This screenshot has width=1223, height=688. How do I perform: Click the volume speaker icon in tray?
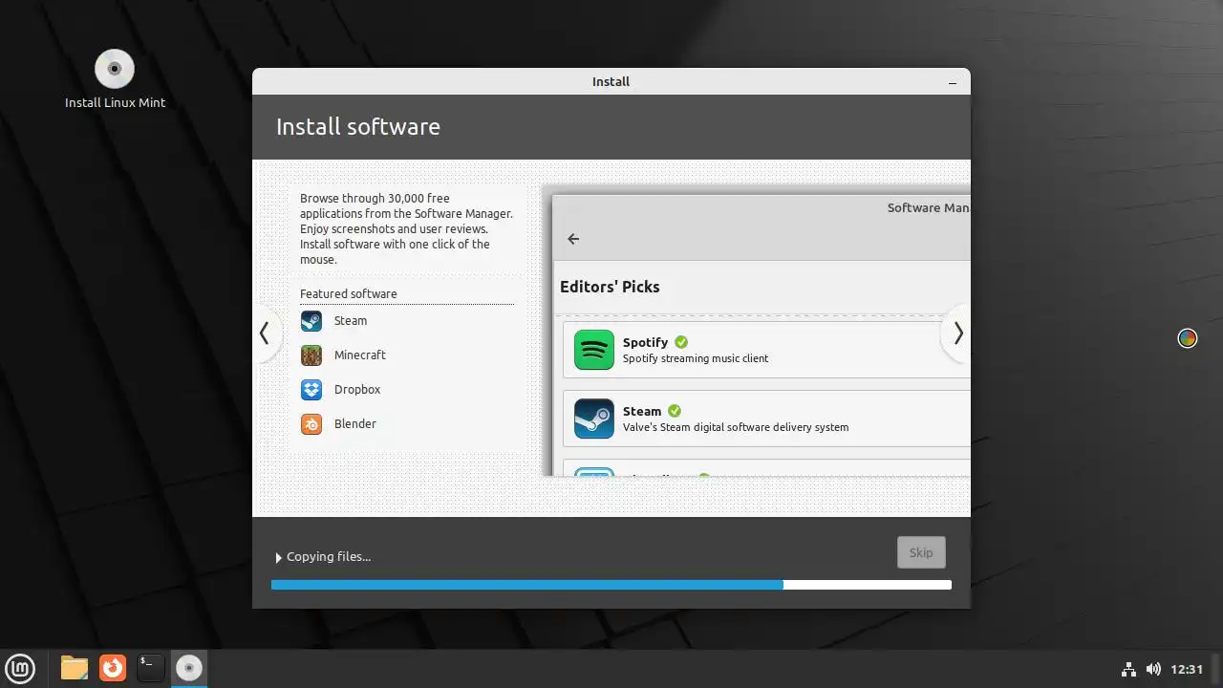coord(1153,669)
